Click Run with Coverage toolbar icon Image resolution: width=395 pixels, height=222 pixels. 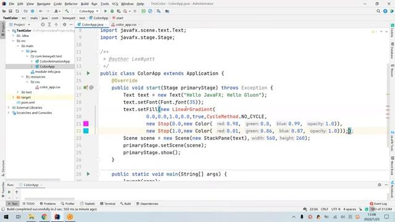[x=118, y=11]
